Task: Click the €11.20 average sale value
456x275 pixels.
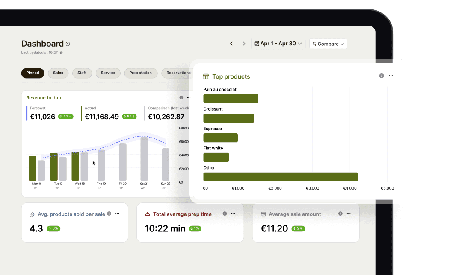Action: [274, 228]
